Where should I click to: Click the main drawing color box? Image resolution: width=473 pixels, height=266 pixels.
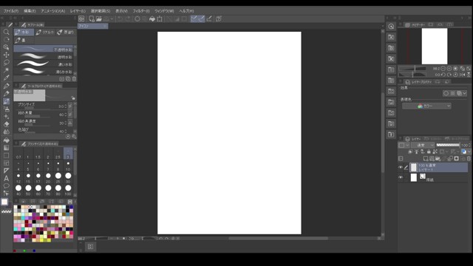[4, 202]
